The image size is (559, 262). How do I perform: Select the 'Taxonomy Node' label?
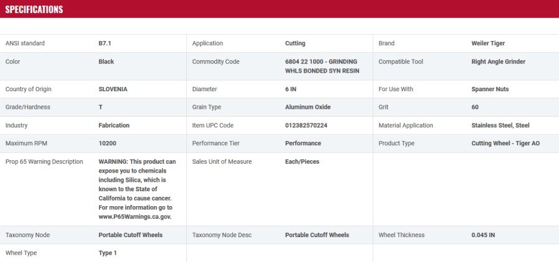27,235
